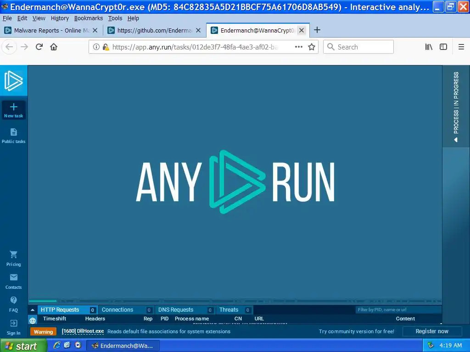Switch to Malware Reports browser tab
This screenshot has height=352, width=470.
51,30
